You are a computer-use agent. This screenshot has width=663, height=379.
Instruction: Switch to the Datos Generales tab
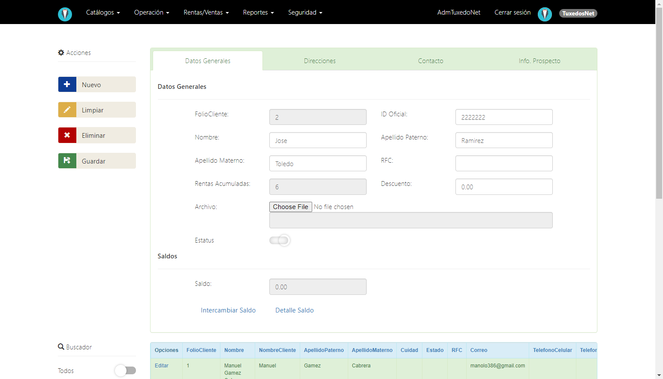tap(208, 61)
